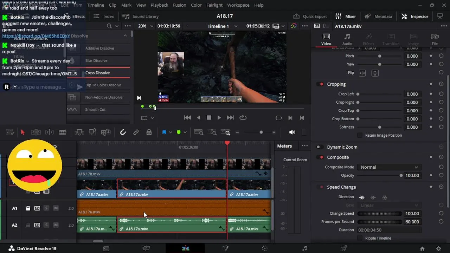Click the blue Flag icon
Viewport: 450px width, 253px height.
coord(164,132)
